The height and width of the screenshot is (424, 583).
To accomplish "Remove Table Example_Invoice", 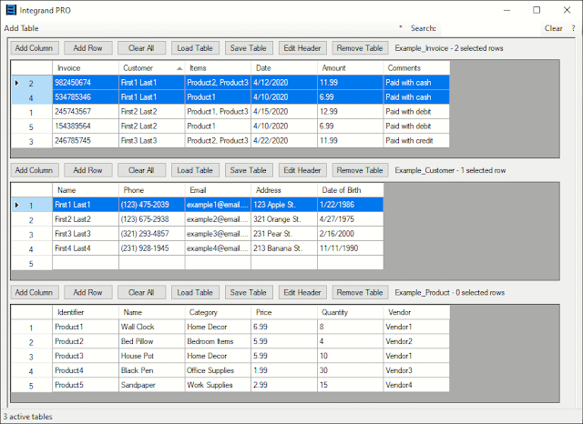I will [x=360, y=48].
